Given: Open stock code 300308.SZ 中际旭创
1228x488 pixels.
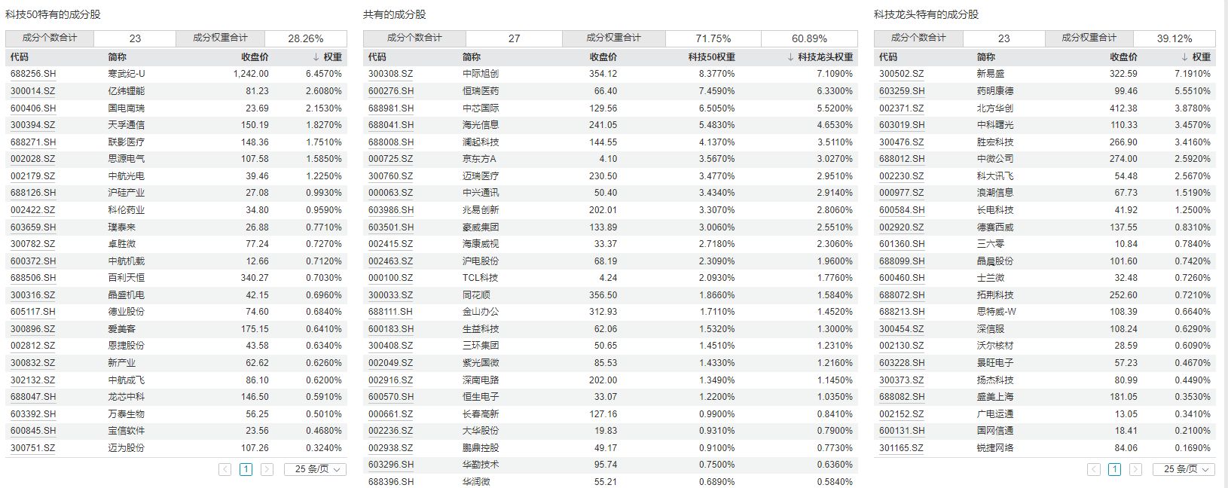Looking at the screenshot, I should pos(390,74).
